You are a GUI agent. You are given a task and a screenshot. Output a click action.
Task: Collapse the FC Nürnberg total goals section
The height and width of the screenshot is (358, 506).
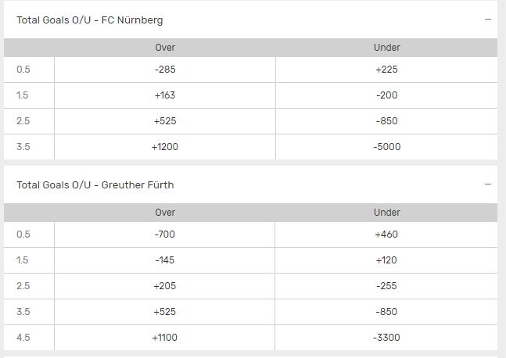tap(487, 20)
